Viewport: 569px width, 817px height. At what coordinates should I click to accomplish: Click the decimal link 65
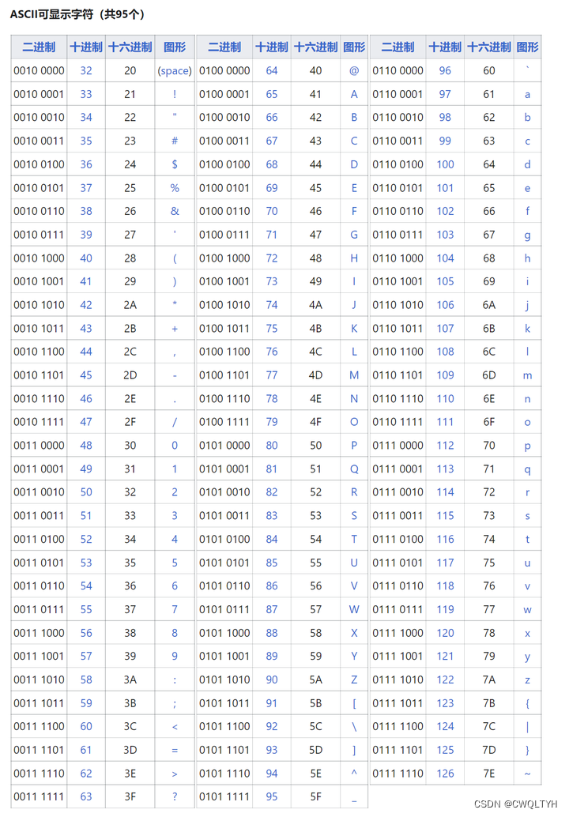tap(272, 94)
